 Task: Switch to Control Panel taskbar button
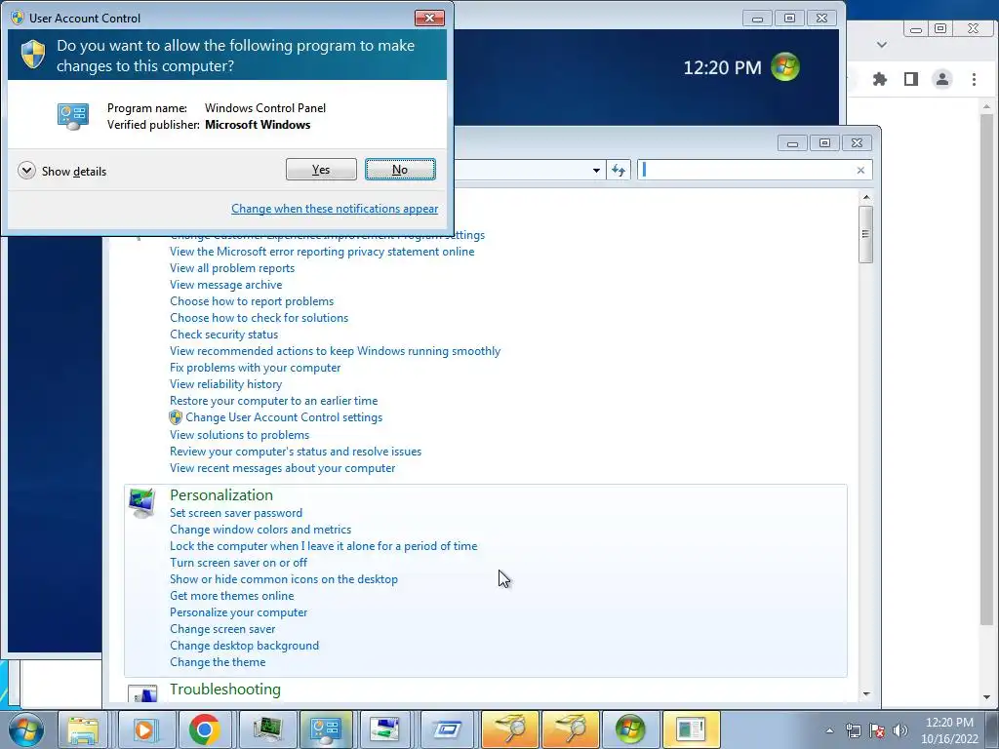point(326,729)
